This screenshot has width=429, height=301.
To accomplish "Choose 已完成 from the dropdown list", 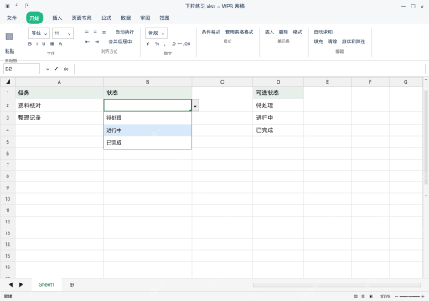I will [x=147, y=143].
